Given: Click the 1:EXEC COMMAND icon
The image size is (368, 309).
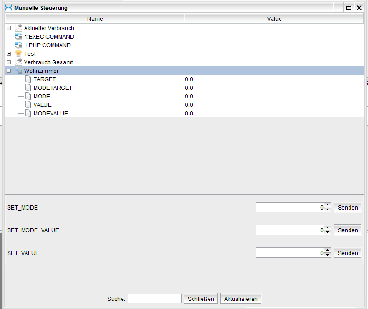Looking at the screenshot, I should (18, 37).
